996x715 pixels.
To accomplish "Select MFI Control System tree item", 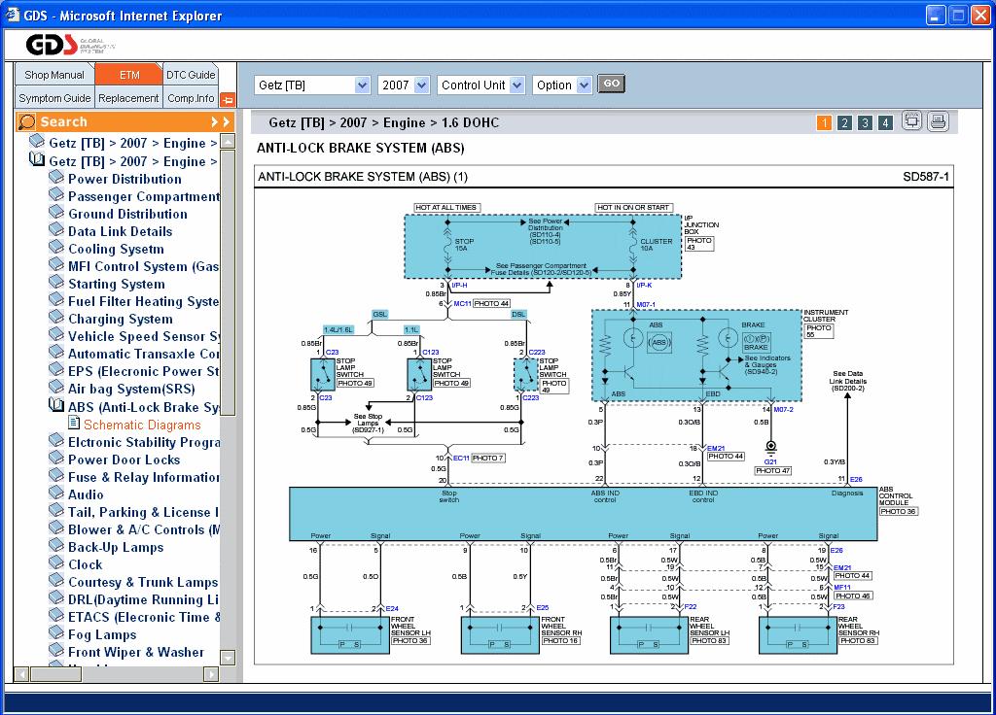I will point(144,266).
